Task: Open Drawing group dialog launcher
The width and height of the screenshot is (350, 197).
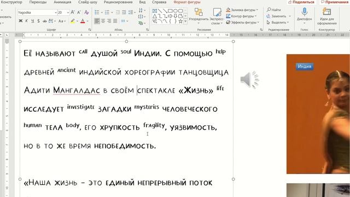Action: [x=261, y=30]
